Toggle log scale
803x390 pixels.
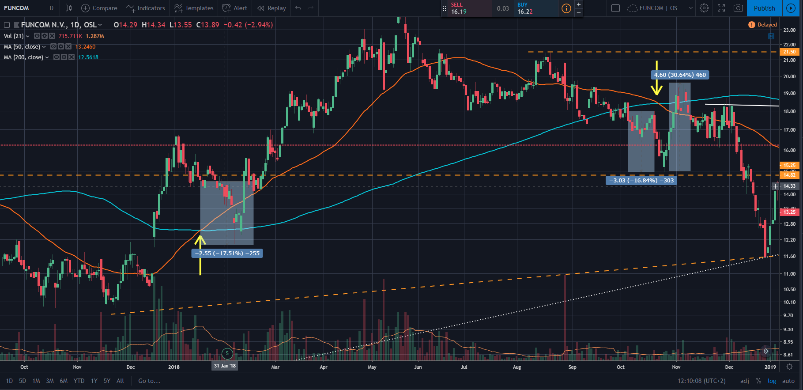click(772, 381)
